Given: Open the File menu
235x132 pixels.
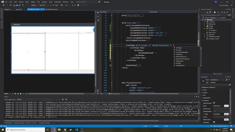Looking at the screenshot, I should 6,2.
